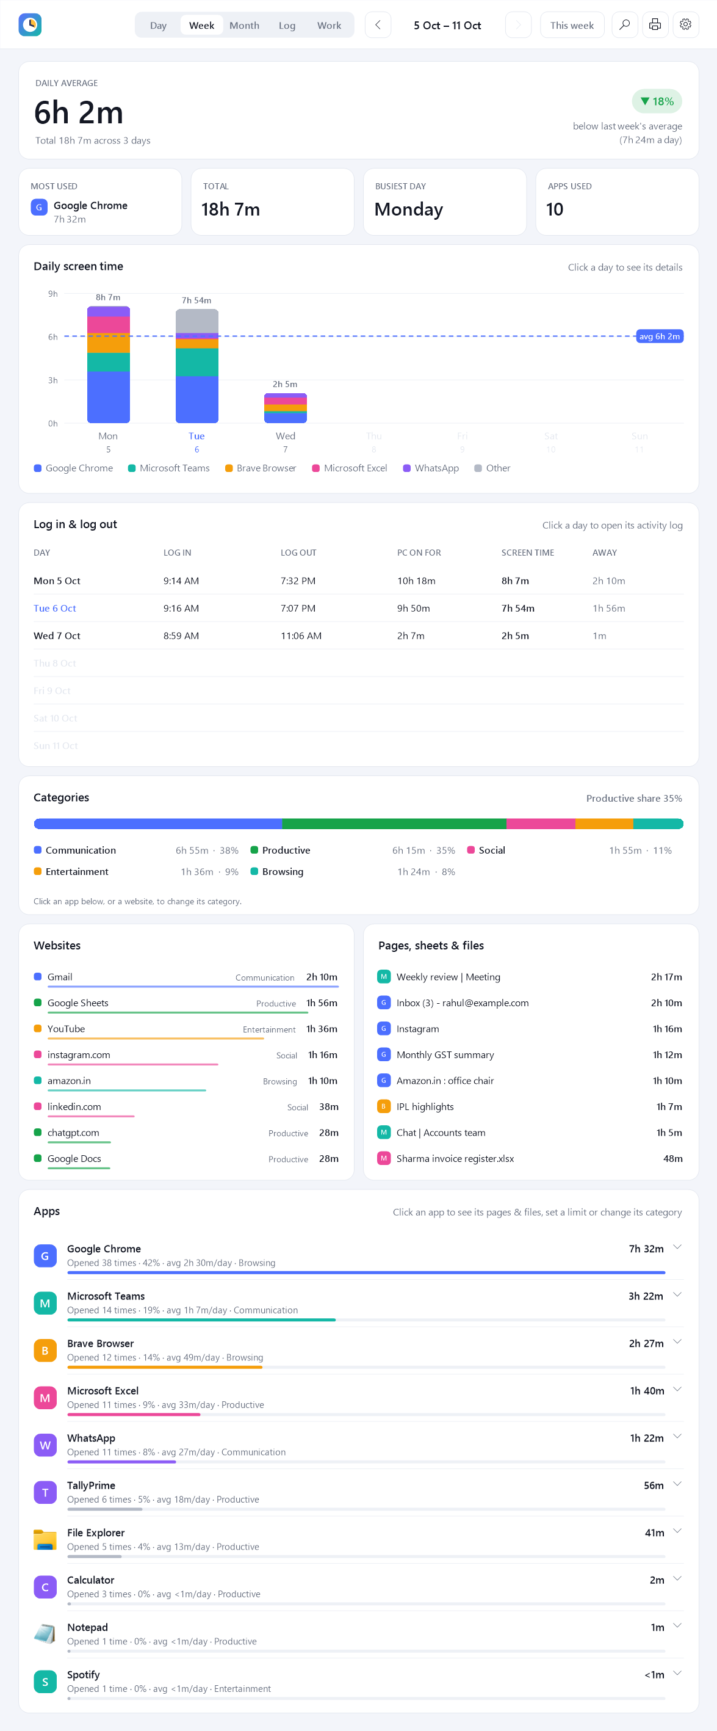
Task: Click the Entertainment category label
Action: click(x=77, y=871)
